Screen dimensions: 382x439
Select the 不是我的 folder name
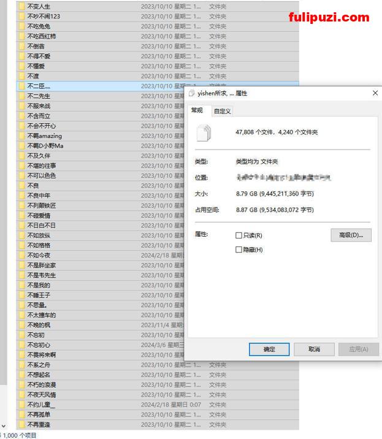(x=39, y=285)
